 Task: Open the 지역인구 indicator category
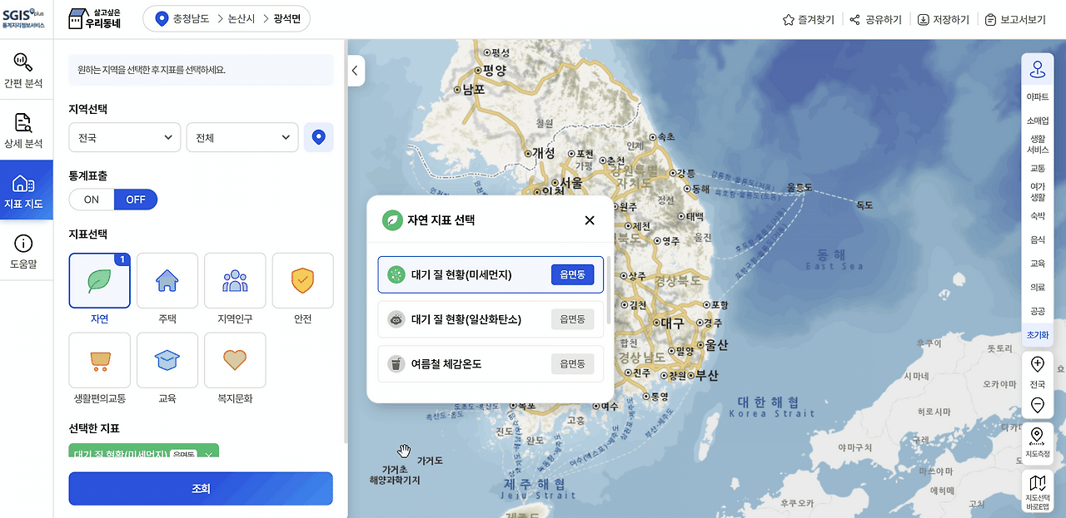[x=235, y=280]
